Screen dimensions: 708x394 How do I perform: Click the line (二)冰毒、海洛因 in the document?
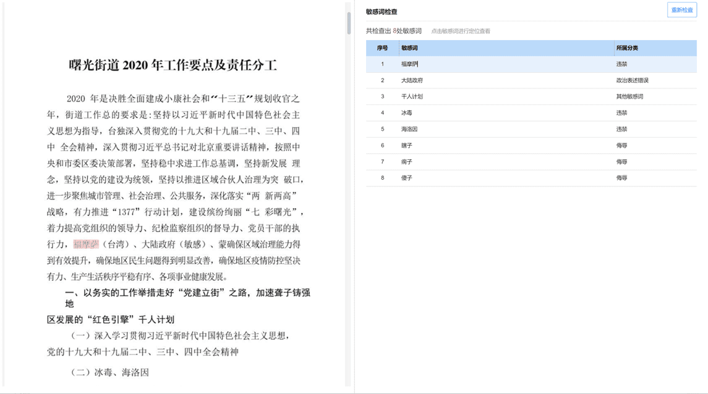pyautogui.click(x=109, y=372)
